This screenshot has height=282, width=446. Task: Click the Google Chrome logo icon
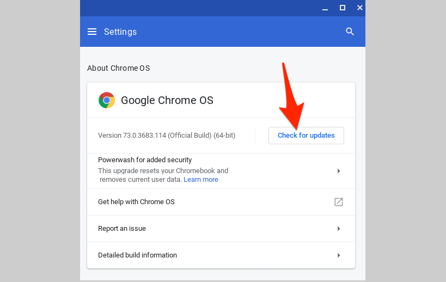[107, 100]
